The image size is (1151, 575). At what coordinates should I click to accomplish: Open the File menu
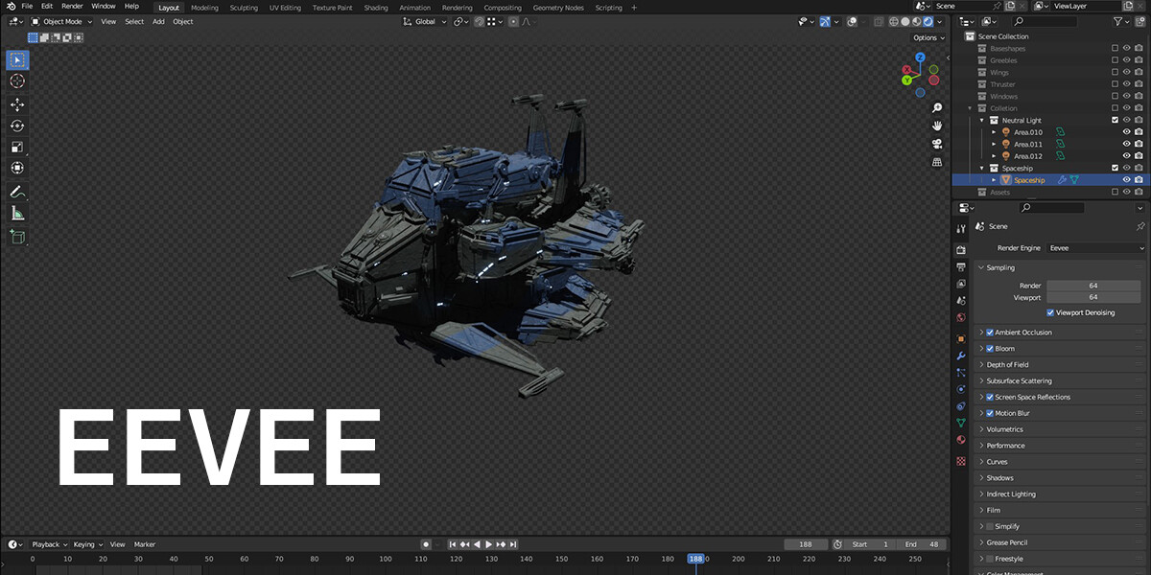26,5
